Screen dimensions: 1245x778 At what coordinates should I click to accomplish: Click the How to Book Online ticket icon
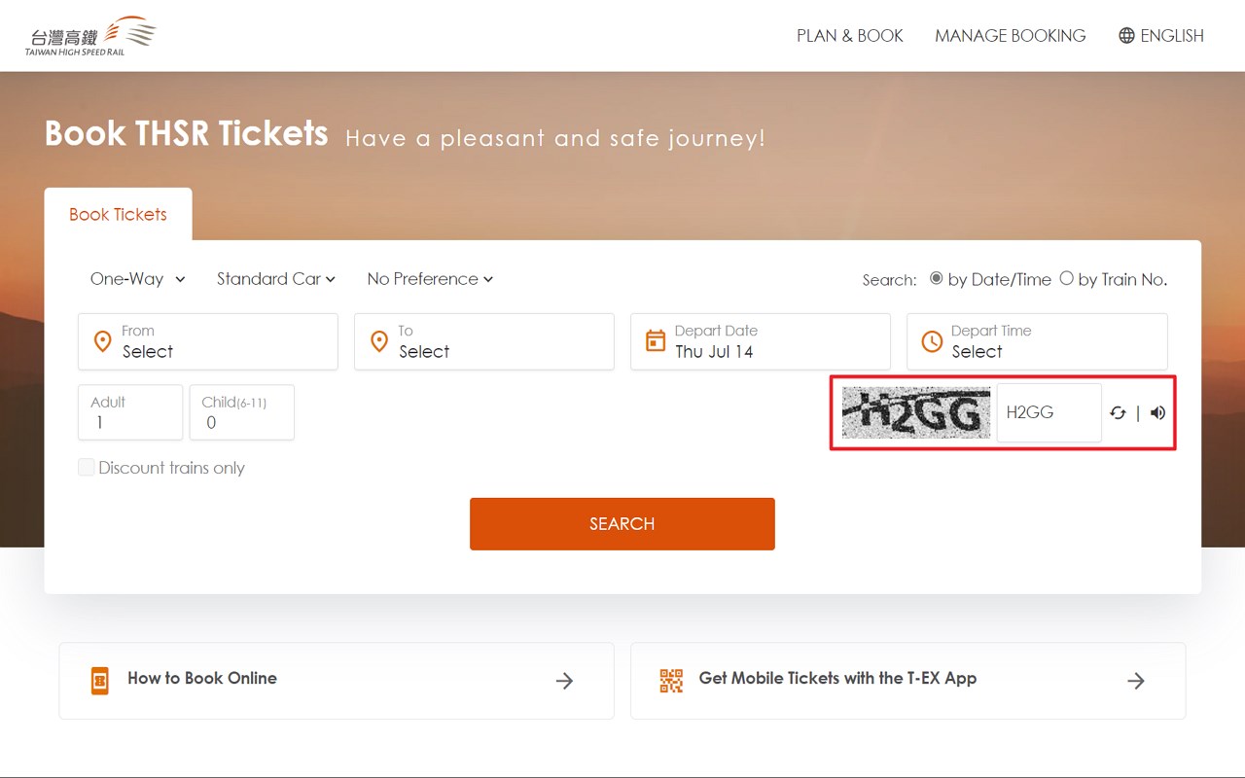click(x=100, y=681)
